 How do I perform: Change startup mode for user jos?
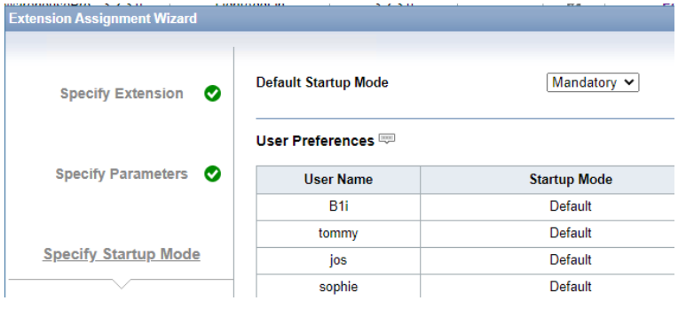point(571,260)
